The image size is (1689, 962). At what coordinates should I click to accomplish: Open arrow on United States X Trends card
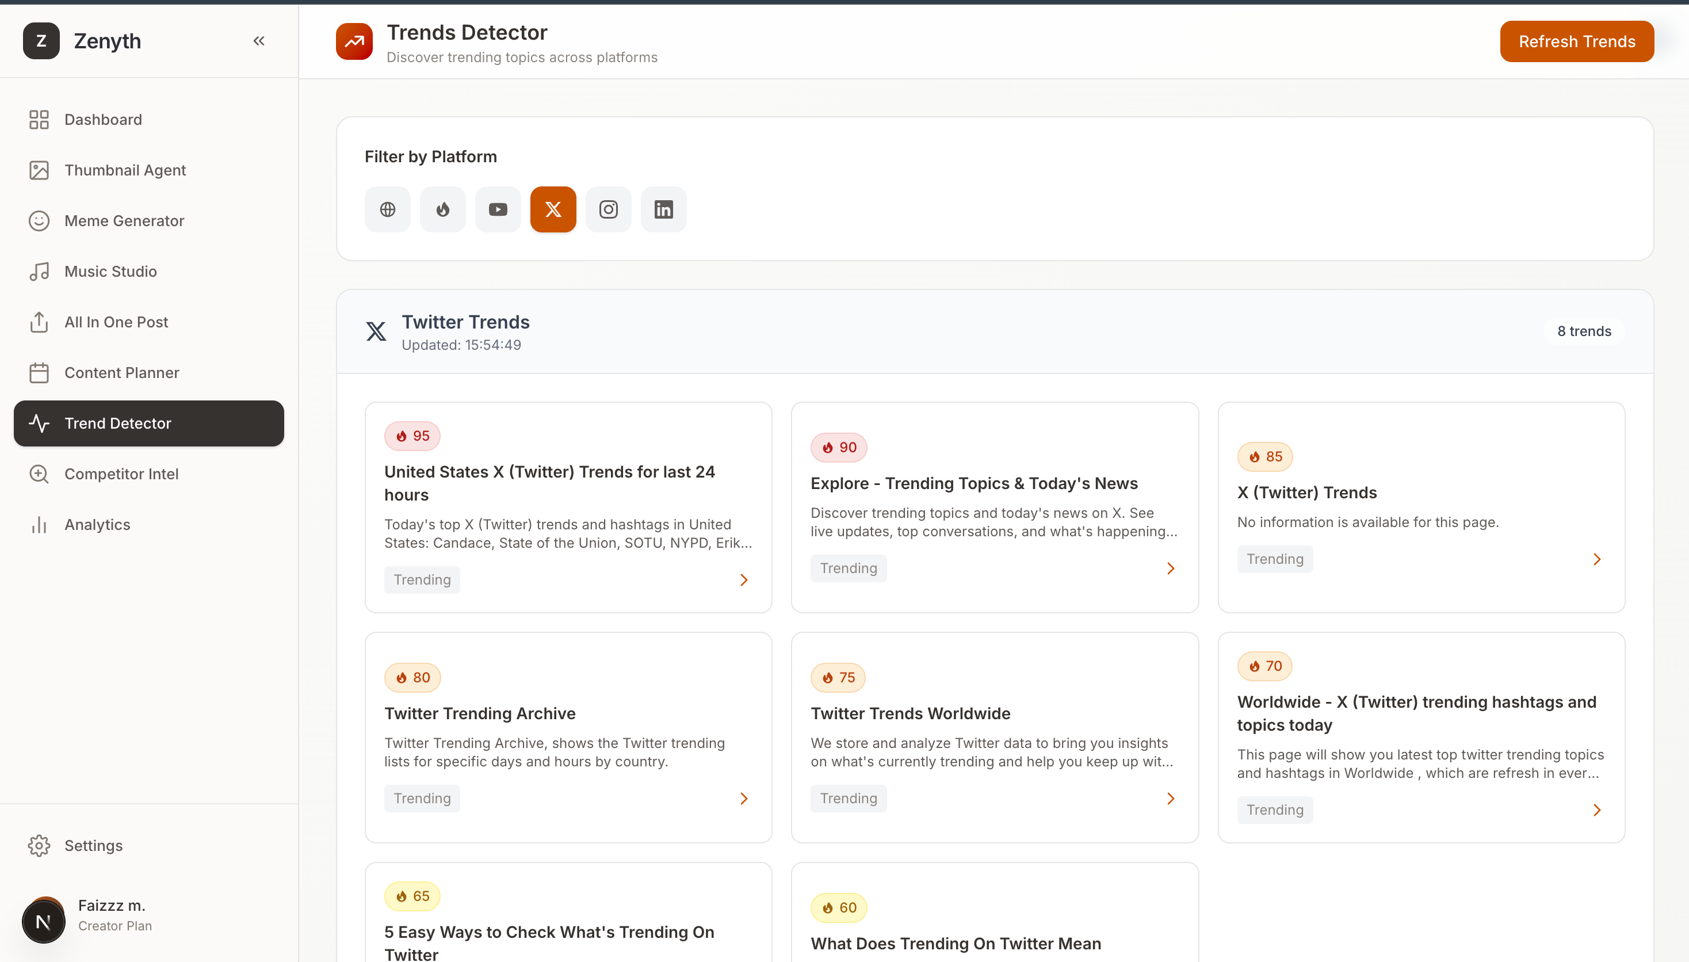coord(744,580)
